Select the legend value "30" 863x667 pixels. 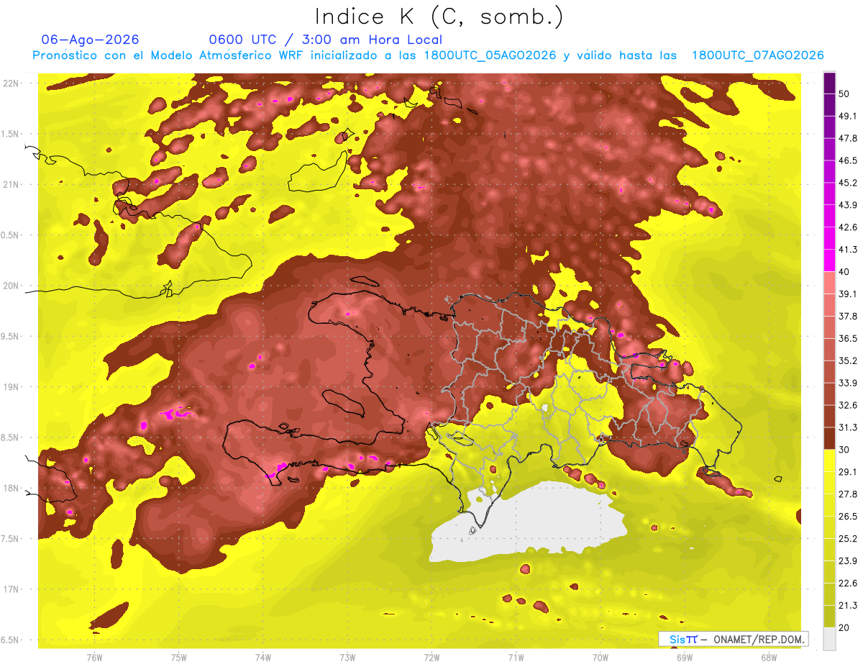pos(845,450)
